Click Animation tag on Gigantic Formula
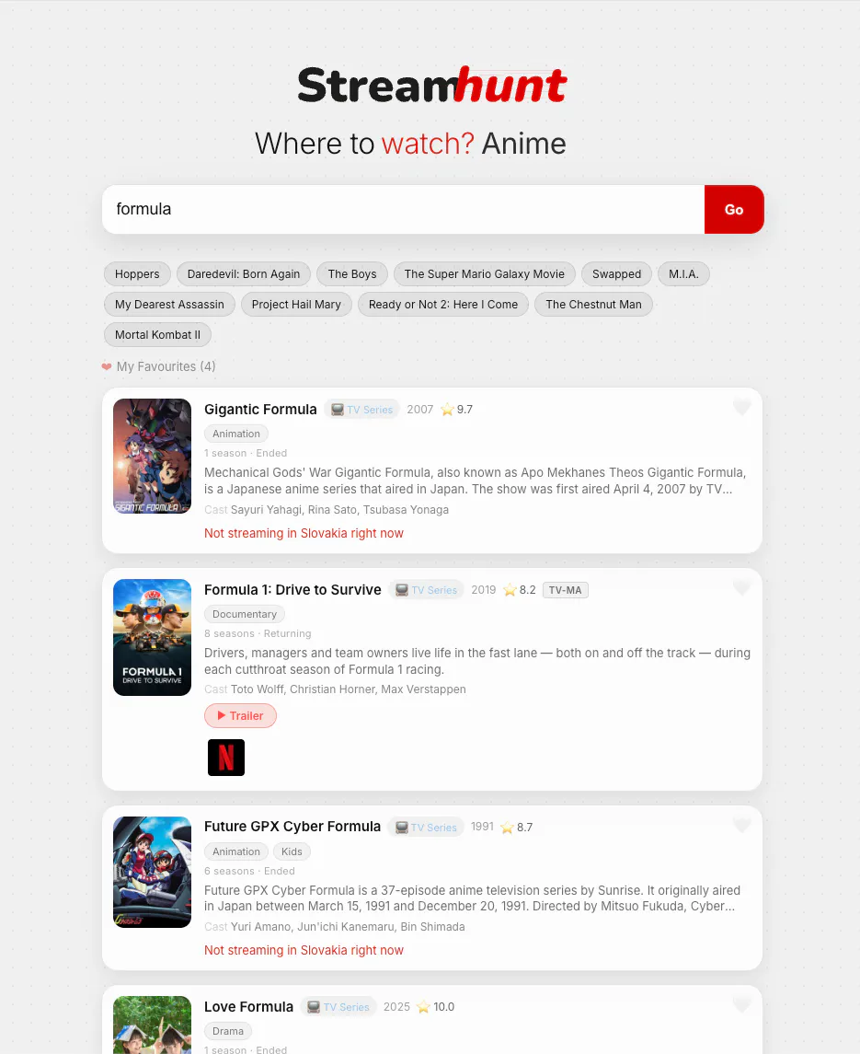Viewport: 860px width, 1054px height. (x=235, y=434)
